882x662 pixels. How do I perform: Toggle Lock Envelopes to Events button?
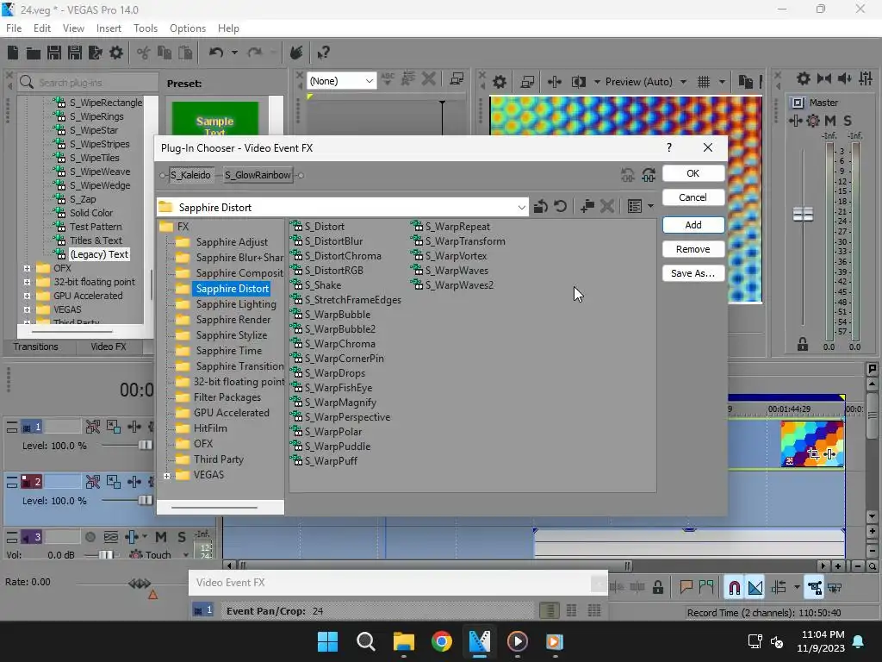tap(814, 588)
